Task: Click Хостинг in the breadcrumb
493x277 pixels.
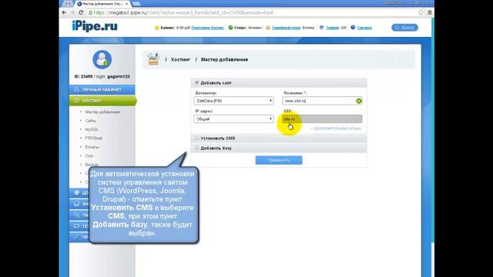Action: click(x=180, y=59)
